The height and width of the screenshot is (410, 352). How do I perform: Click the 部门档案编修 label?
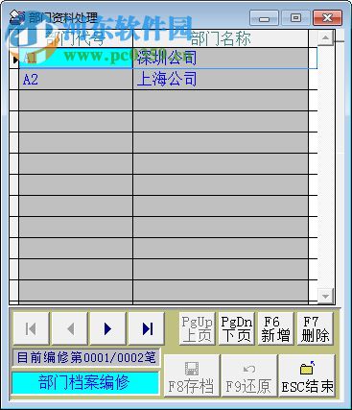point(85,382)
